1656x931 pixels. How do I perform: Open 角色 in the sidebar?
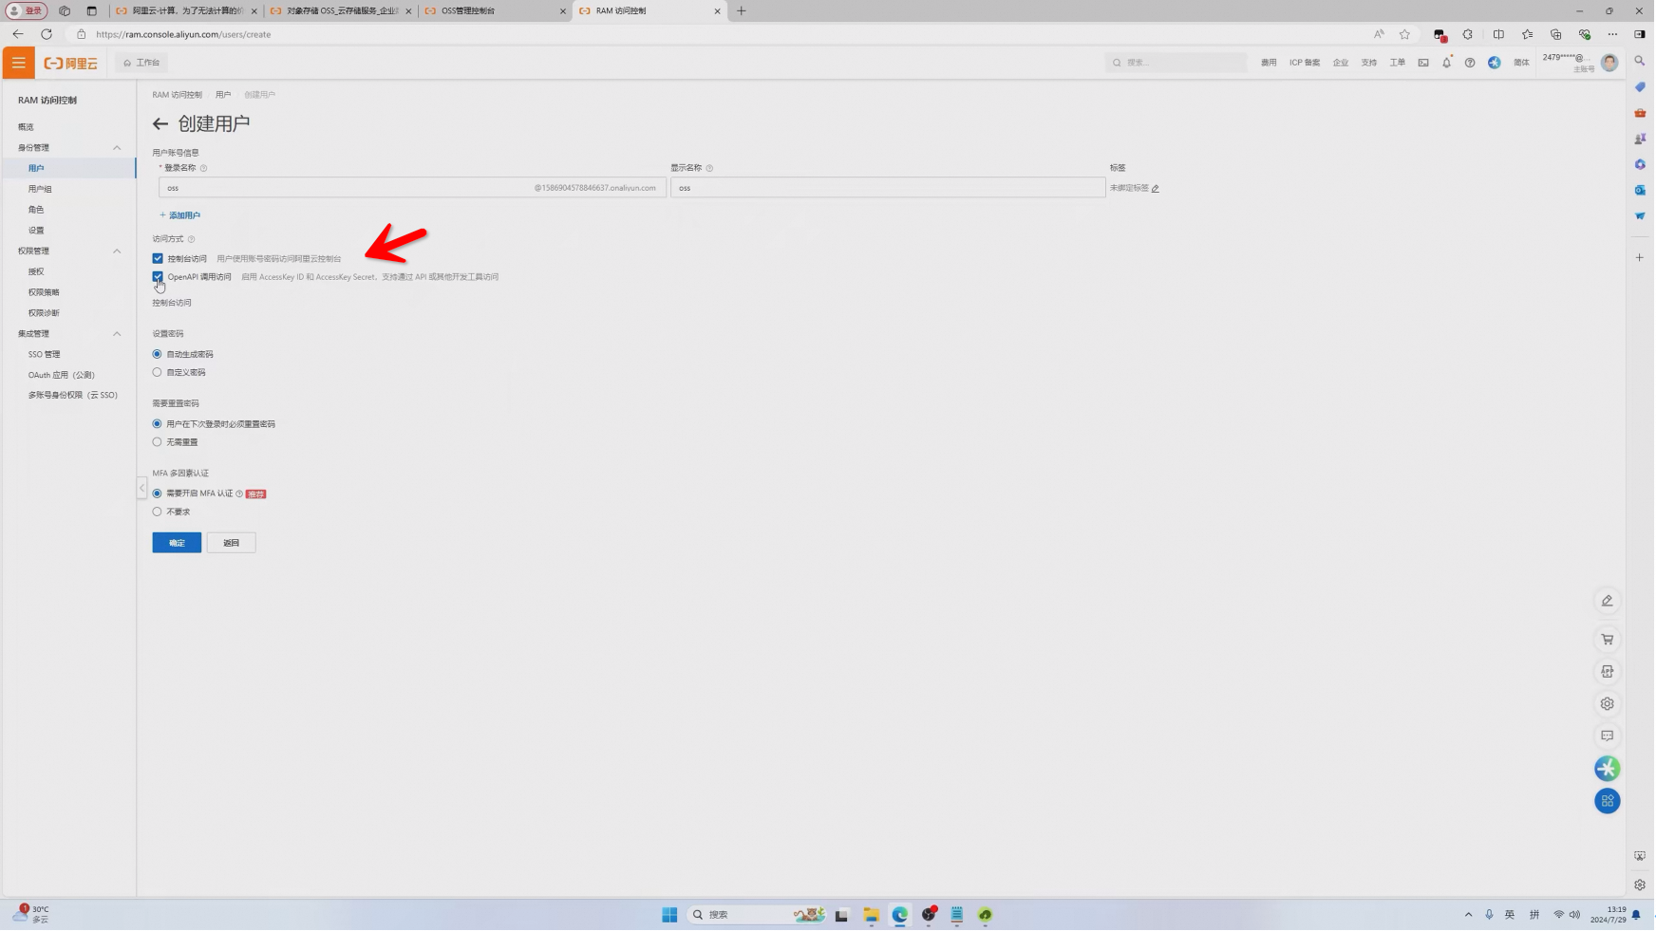coord(36,210)
